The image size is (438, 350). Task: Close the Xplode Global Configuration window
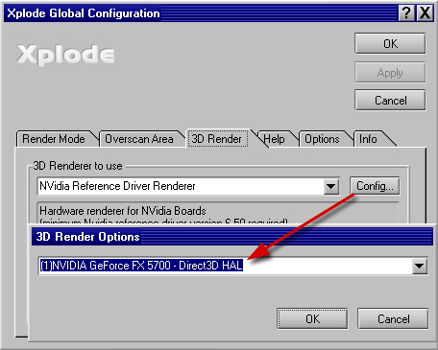click(425, 13)
